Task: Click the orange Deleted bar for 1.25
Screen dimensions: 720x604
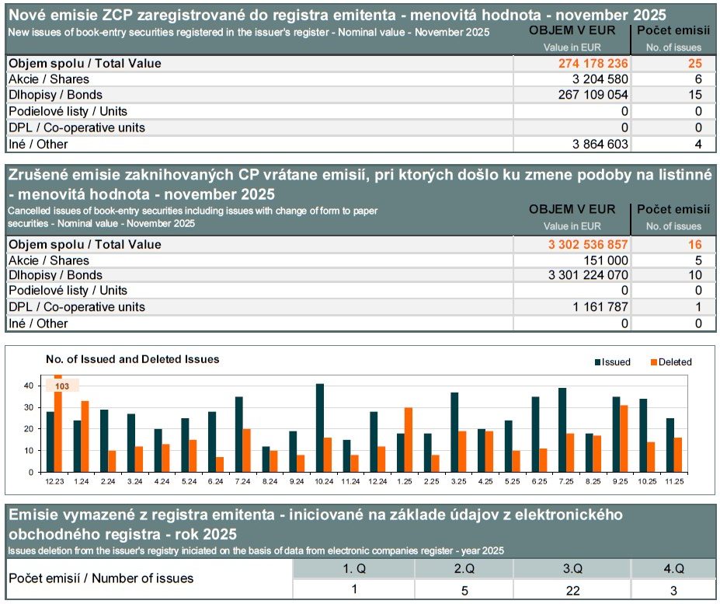Action: 408,439
